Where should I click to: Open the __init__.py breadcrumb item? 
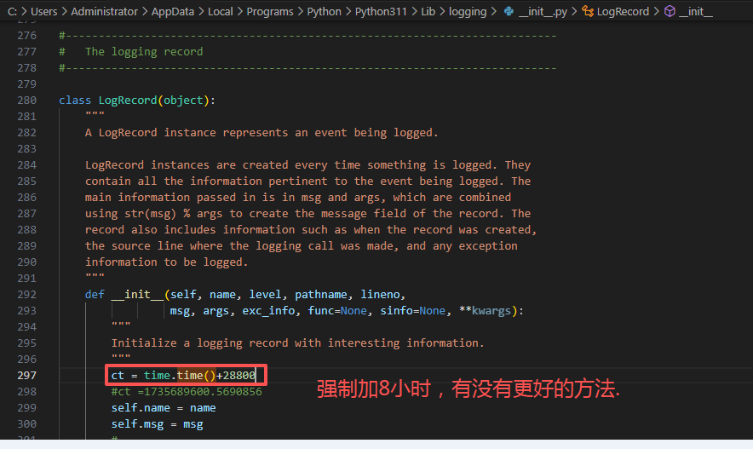(x=543, y=12)
